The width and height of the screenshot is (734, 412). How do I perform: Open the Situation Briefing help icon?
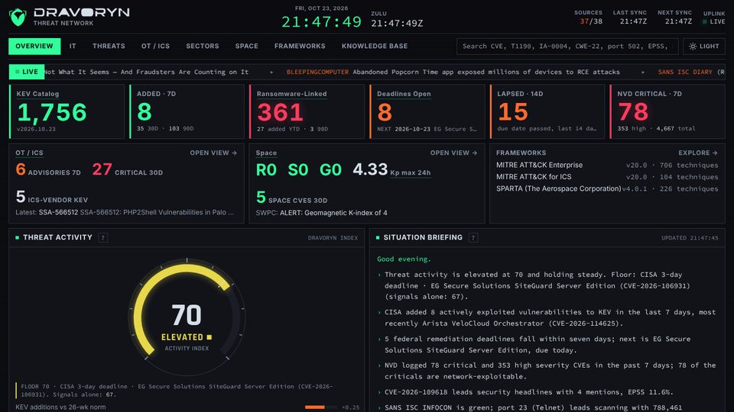[473, 238]
